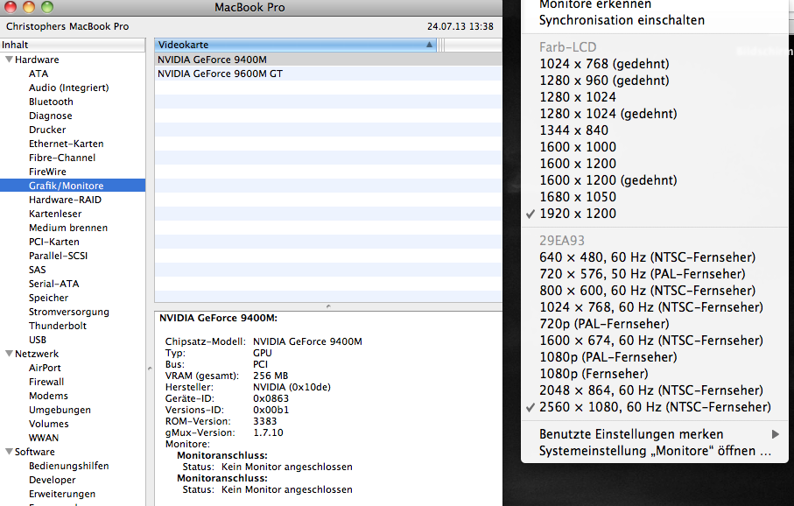
Task: Choose 1600 x 1000 resolution
Action: 578,147
